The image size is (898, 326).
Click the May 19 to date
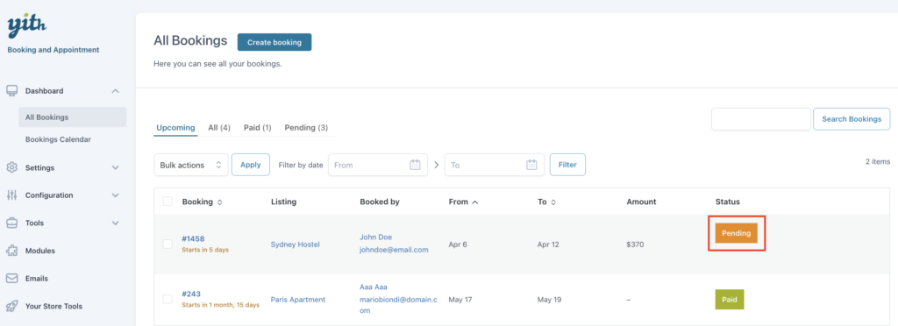549,299
